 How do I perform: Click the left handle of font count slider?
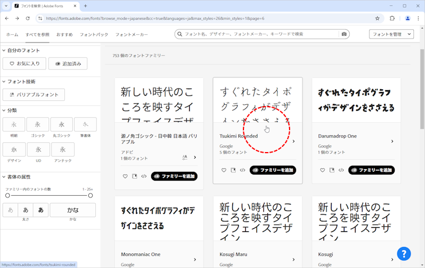[8, 196]
